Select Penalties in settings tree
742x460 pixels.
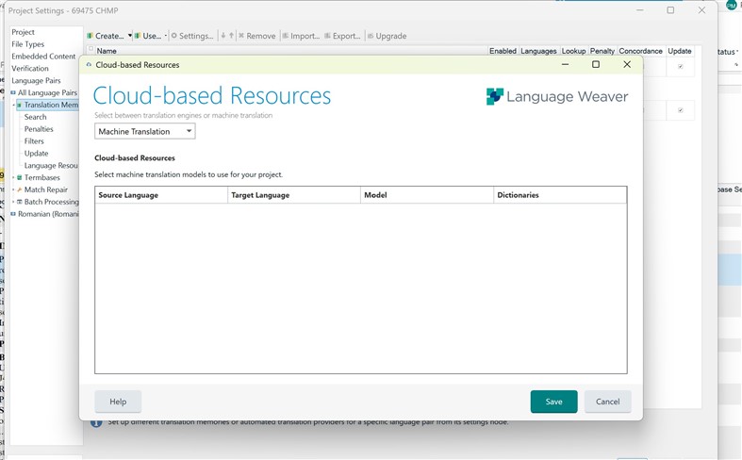[x=39, y=129]
